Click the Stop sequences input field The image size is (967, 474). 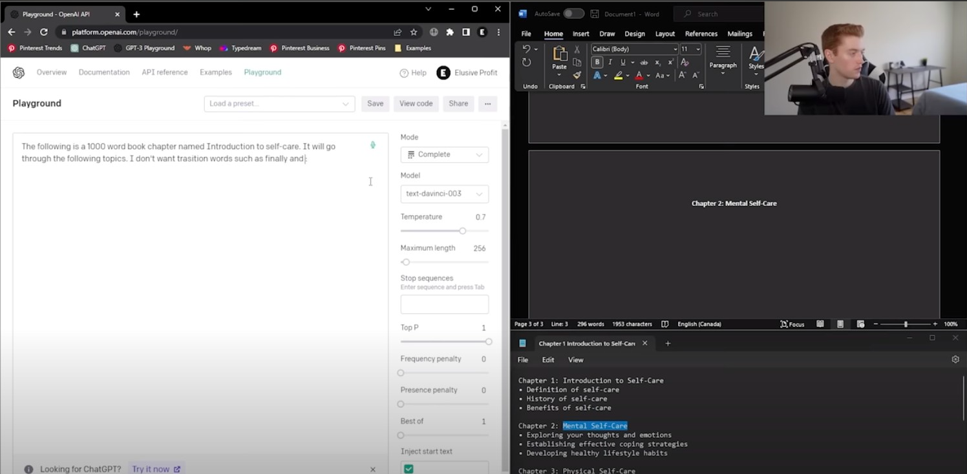coord(444,304)
